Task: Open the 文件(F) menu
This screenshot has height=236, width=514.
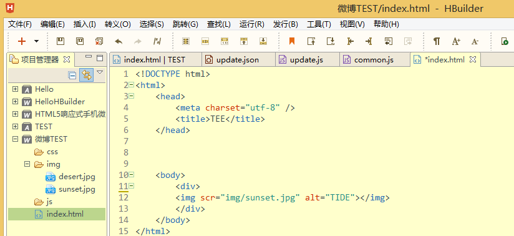Action: pos(20,24)
